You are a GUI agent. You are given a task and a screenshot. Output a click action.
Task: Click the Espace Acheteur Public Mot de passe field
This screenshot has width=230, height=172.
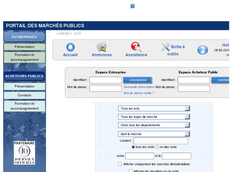point(194,88)
